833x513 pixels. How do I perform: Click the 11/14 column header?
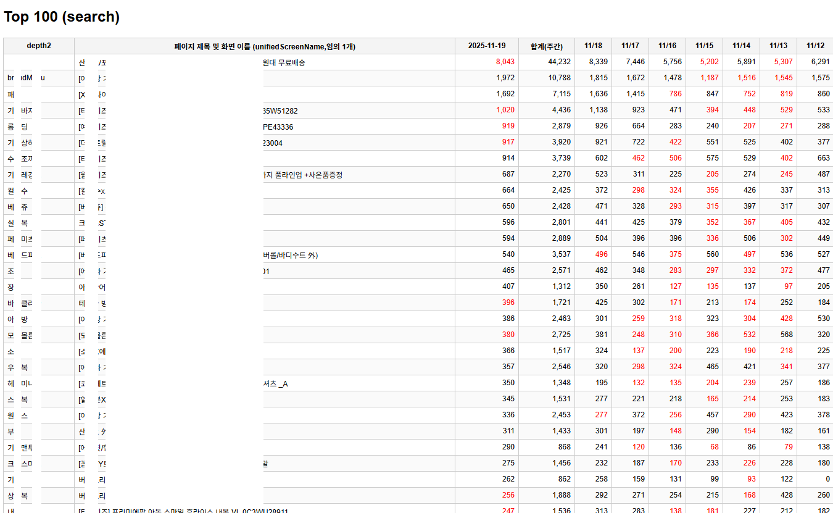coord(741,46)
